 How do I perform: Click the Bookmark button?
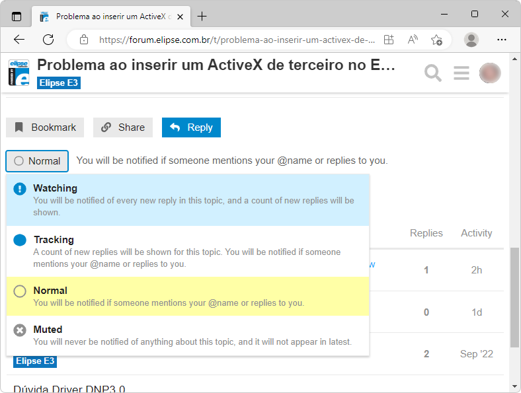tap(45, 127)
